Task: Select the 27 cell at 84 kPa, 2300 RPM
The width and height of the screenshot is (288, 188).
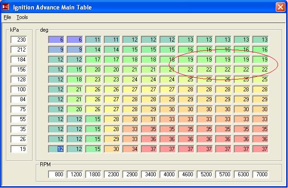Action: (x=112, y=99)
